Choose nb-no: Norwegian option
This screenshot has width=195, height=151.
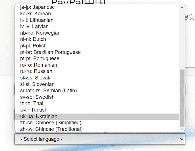pyautogui.click(x=97, y=33)
